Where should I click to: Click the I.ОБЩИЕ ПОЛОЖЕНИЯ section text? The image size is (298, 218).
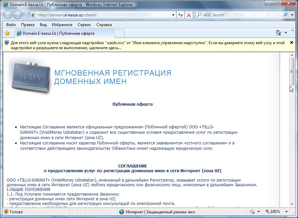28,189
